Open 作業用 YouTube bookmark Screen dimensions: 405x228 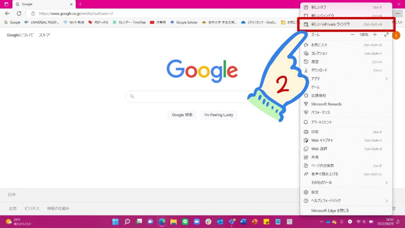point(158,22)
